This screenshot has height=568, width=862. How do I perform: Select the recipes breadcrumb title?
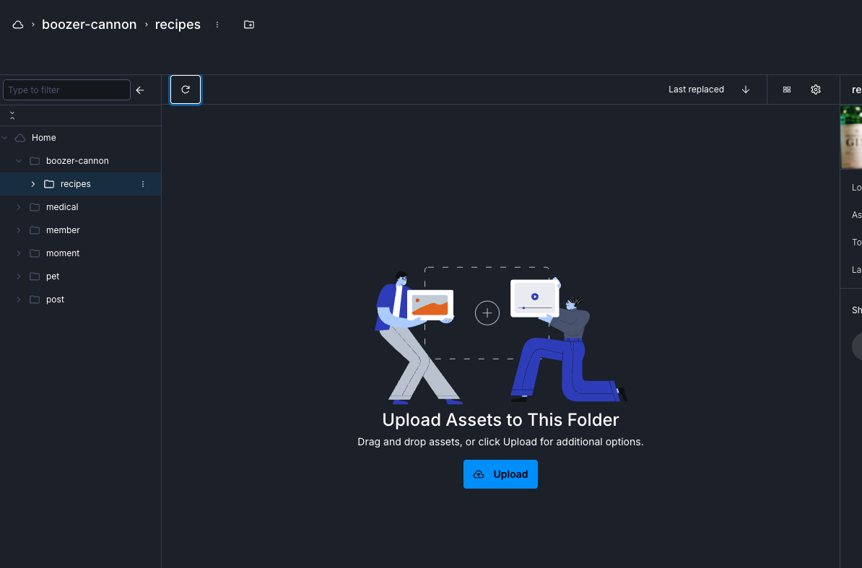point(178,25)
